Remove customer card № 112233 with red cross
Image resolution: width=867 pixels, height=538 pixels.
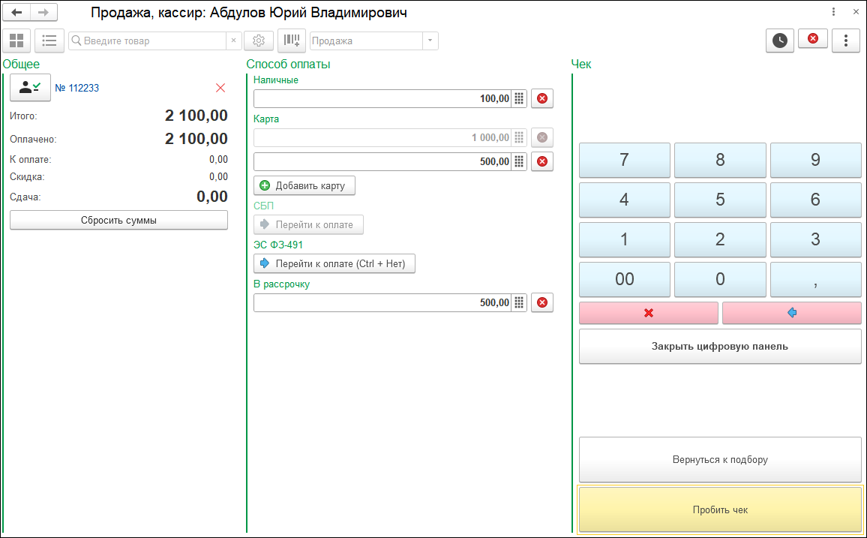pyautogui.click(x=220, y=88)
